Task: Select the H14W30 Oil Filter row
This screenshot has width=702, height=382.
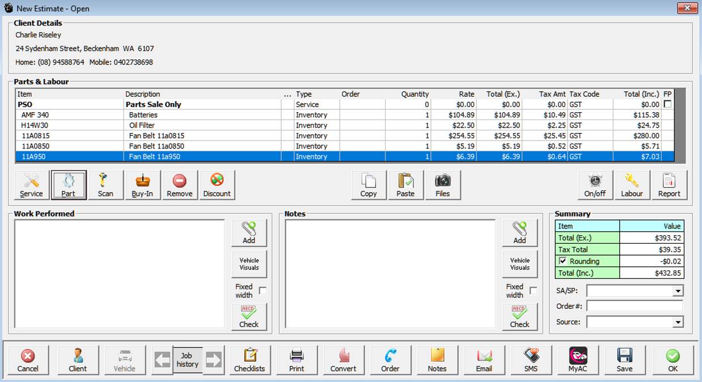Action: [345, 125]
